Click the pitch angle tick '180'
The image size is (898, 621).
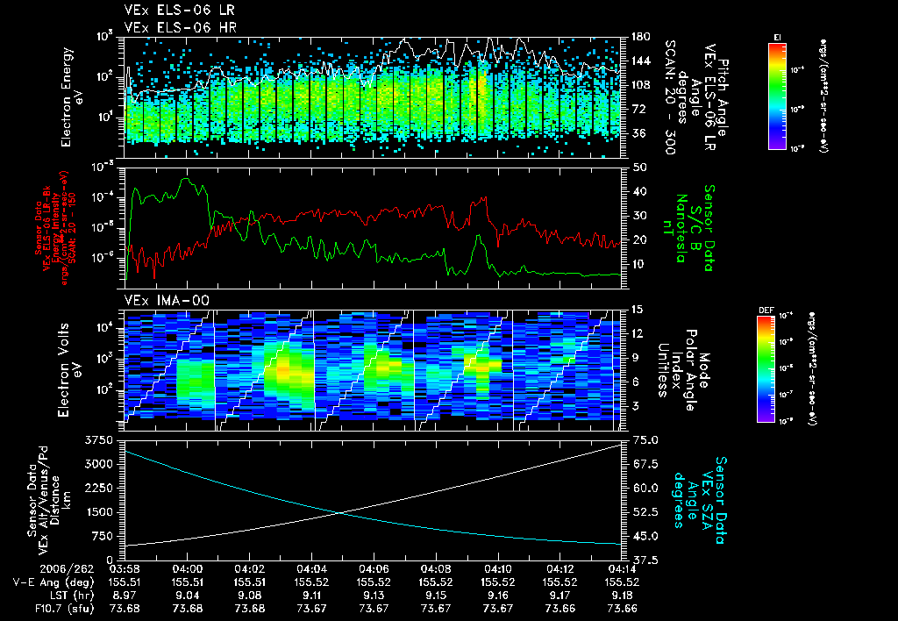coord(640,37)
